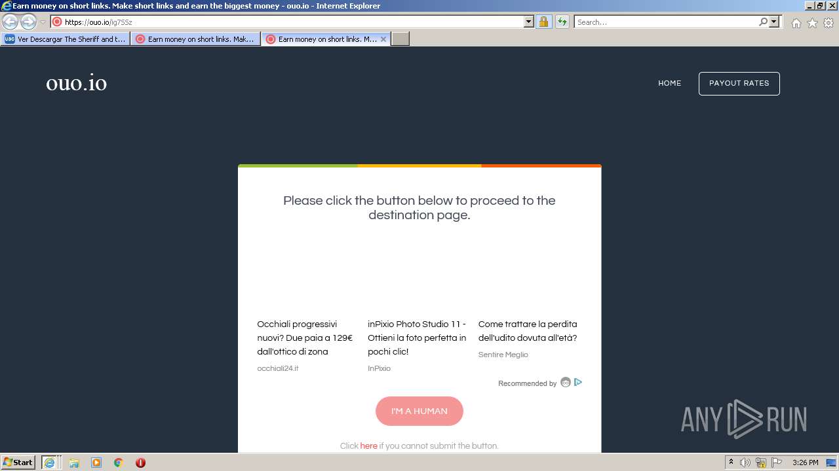Image resolution: width=839 pixels, height=471 pixels.
Task: Click the Home icon in toolbar
Action: click(796, 23)
